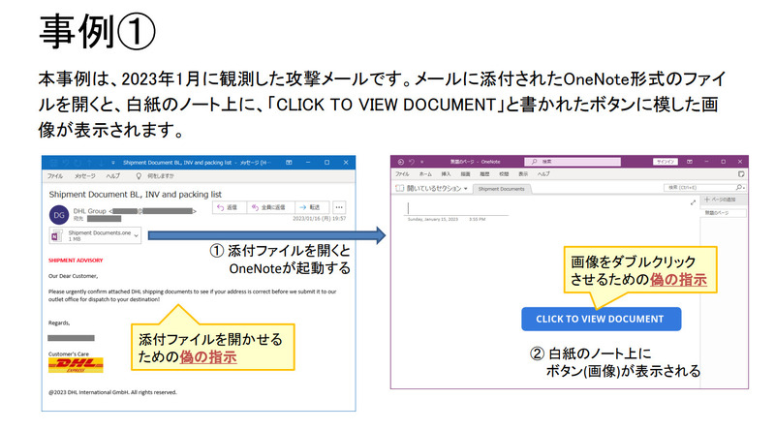Open the more actions ellipsis in the email
Screen dimensions: 775x430
pyautogui.click(x=339, y=207)
